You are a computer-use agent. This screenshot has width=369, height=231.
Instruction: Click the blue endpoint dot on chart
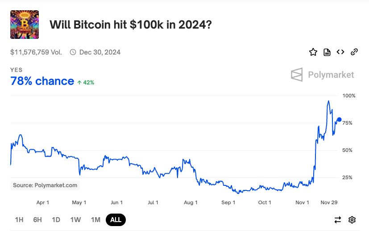click(339, 119)
